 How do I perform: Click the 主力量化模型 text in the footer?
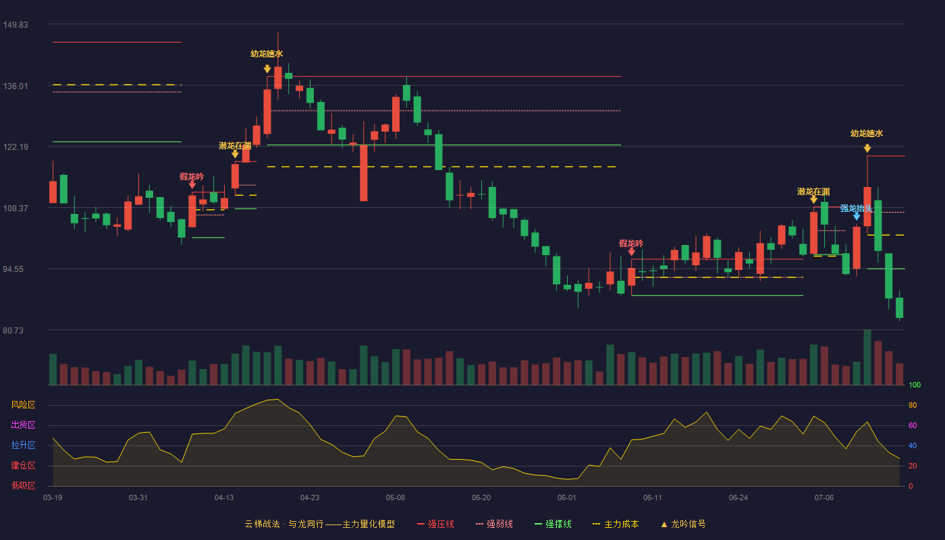369,524
